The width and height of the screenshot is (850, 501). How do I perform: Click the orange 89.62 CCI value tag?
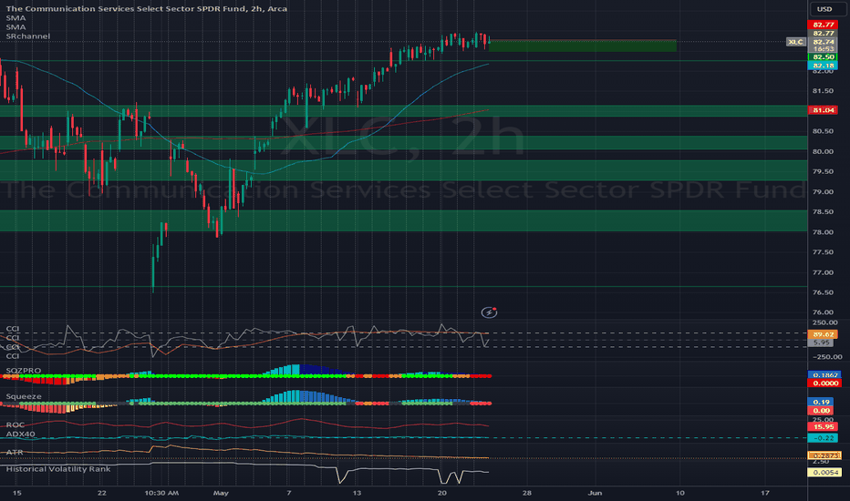tap(823, 334)
